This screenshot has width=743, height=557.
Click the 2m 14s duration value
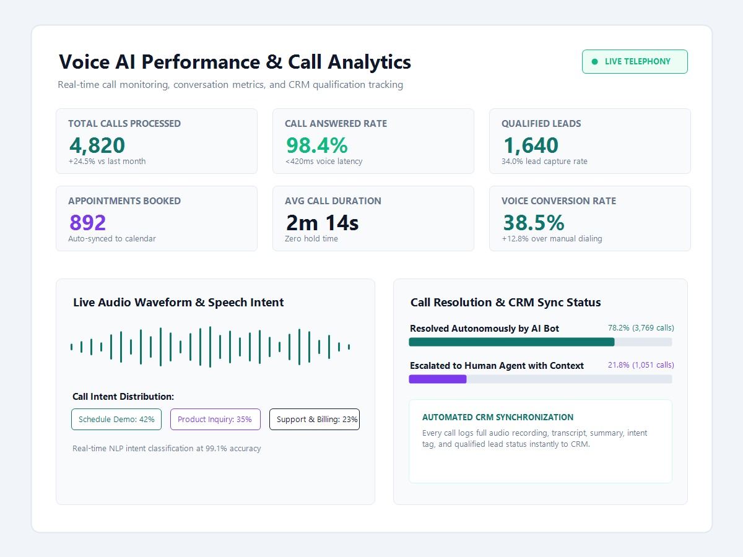click(322, 222)
